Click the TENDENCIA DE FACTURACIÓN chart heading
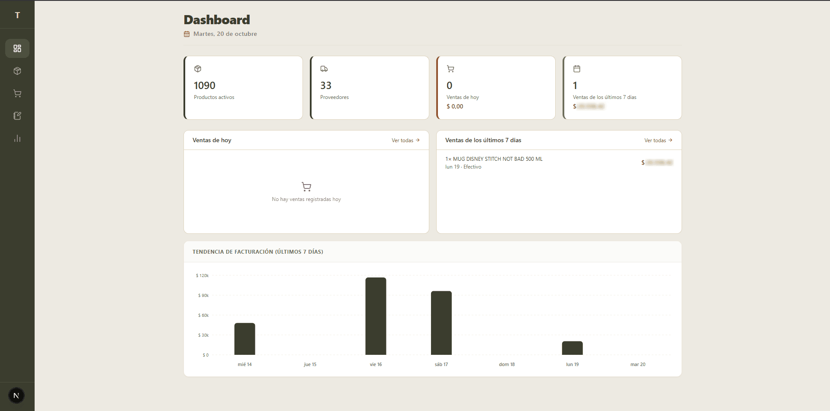Screen dimensions: 830x411 coord(258,252)
